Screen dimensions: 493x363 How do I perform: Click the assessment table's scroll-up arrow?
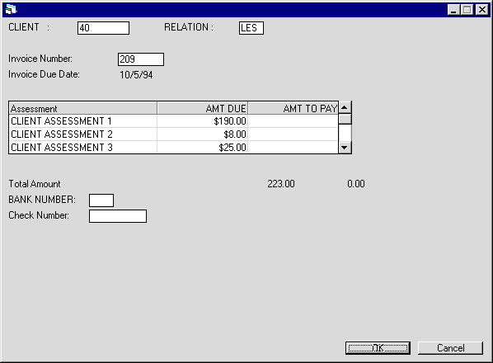tap(345, 107)
